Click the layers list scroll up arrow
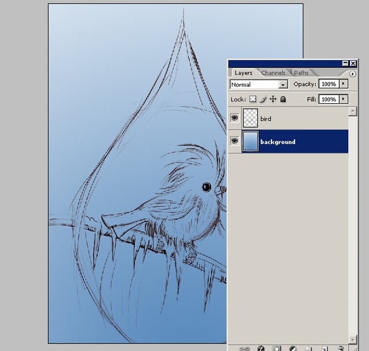The image size is (369, 351). coord(352,111)
